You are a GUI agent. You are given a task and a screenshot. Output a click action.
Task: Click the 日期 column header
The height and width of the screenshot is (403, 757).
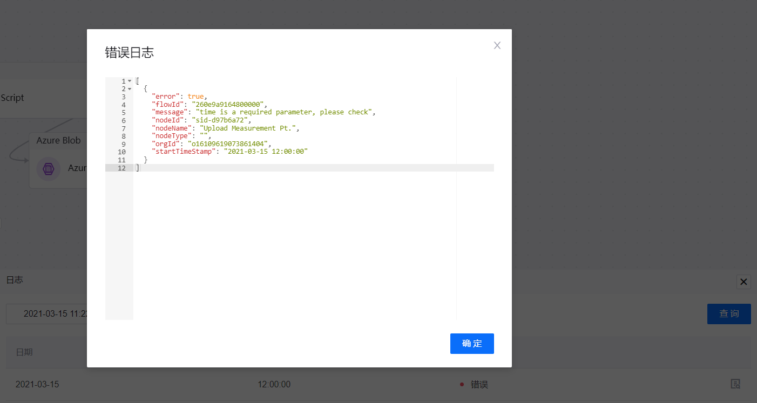[x=24, y=352]
